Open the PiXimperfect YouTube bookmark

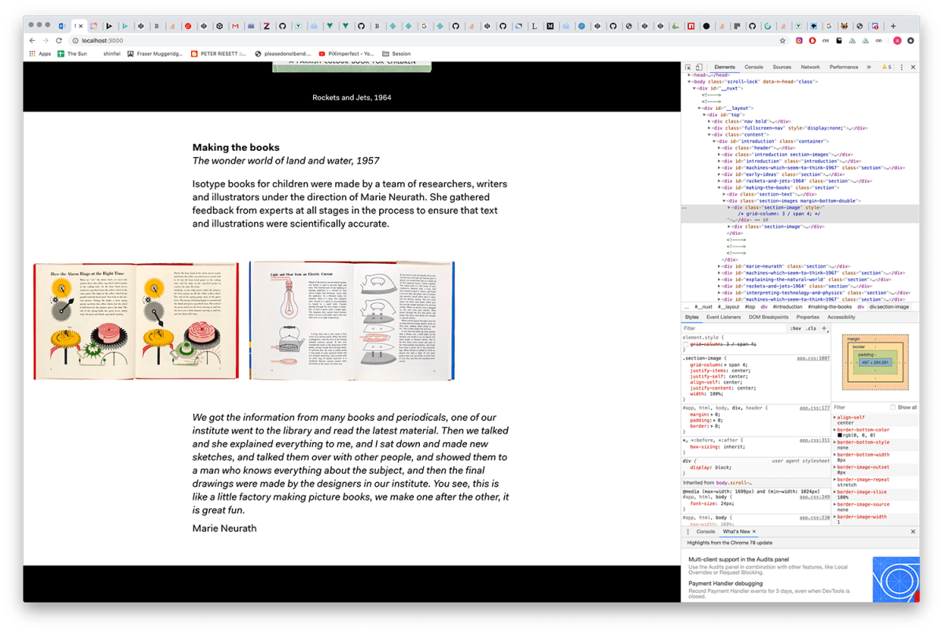(x=346, y=53)
